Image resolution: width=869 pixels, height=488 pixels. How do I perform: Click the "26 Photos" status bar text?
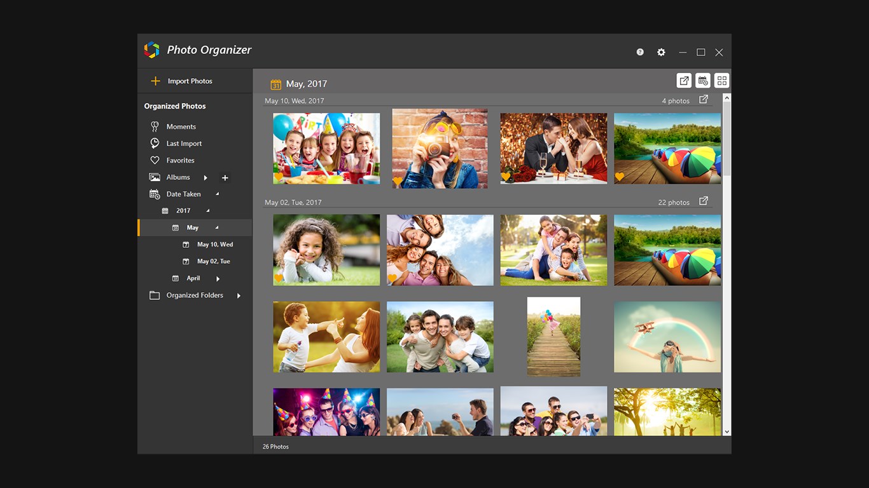[275, 447]
